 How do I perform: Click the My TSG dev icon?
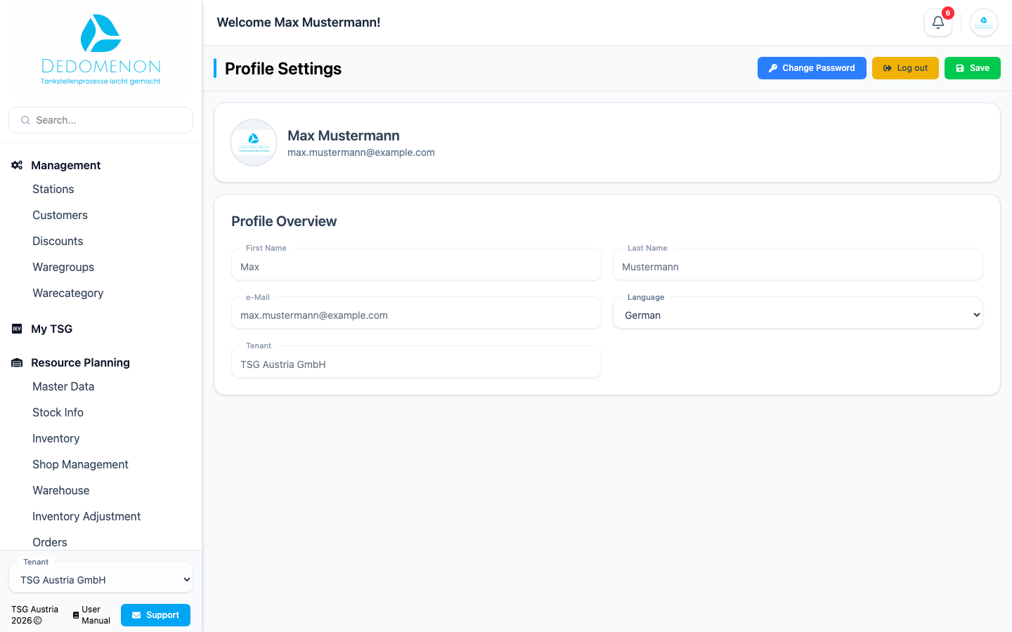[17, 329]
